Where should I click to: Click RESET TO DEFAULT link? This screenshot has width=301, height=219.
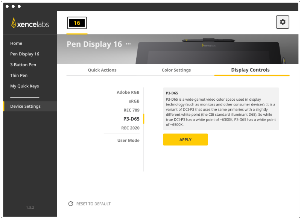pos(93,204)
